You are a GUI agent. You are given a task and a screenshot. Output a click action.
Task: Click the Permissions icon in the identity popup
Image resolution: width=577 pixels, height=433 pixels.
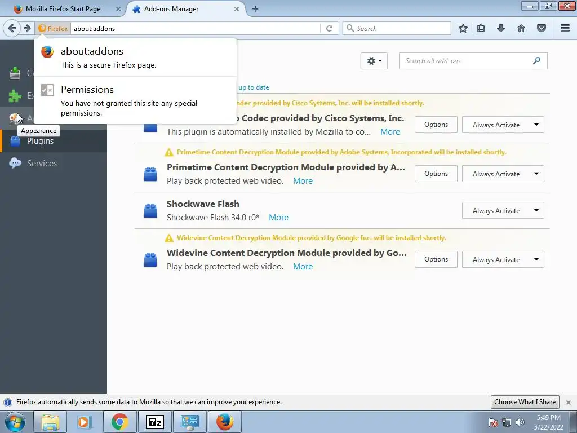(x=47, y=90)
